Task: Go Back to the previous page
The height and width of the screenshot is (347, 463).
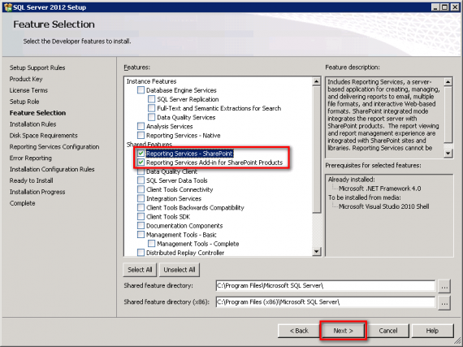Action: pos(299,331)
